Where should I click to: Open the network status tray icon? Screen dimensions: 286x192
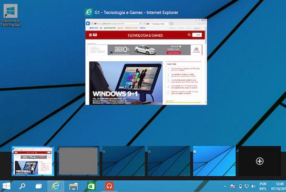(x=246, y=186)
